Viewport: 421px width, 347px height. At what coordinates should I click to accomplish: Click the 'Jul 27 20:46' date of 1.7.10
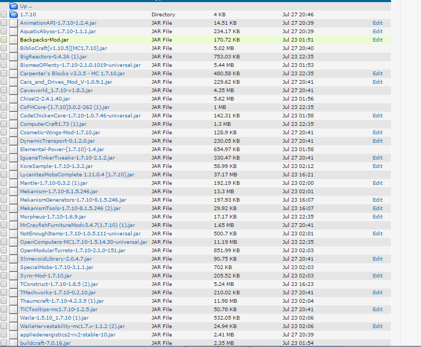[x=298, y=15]
